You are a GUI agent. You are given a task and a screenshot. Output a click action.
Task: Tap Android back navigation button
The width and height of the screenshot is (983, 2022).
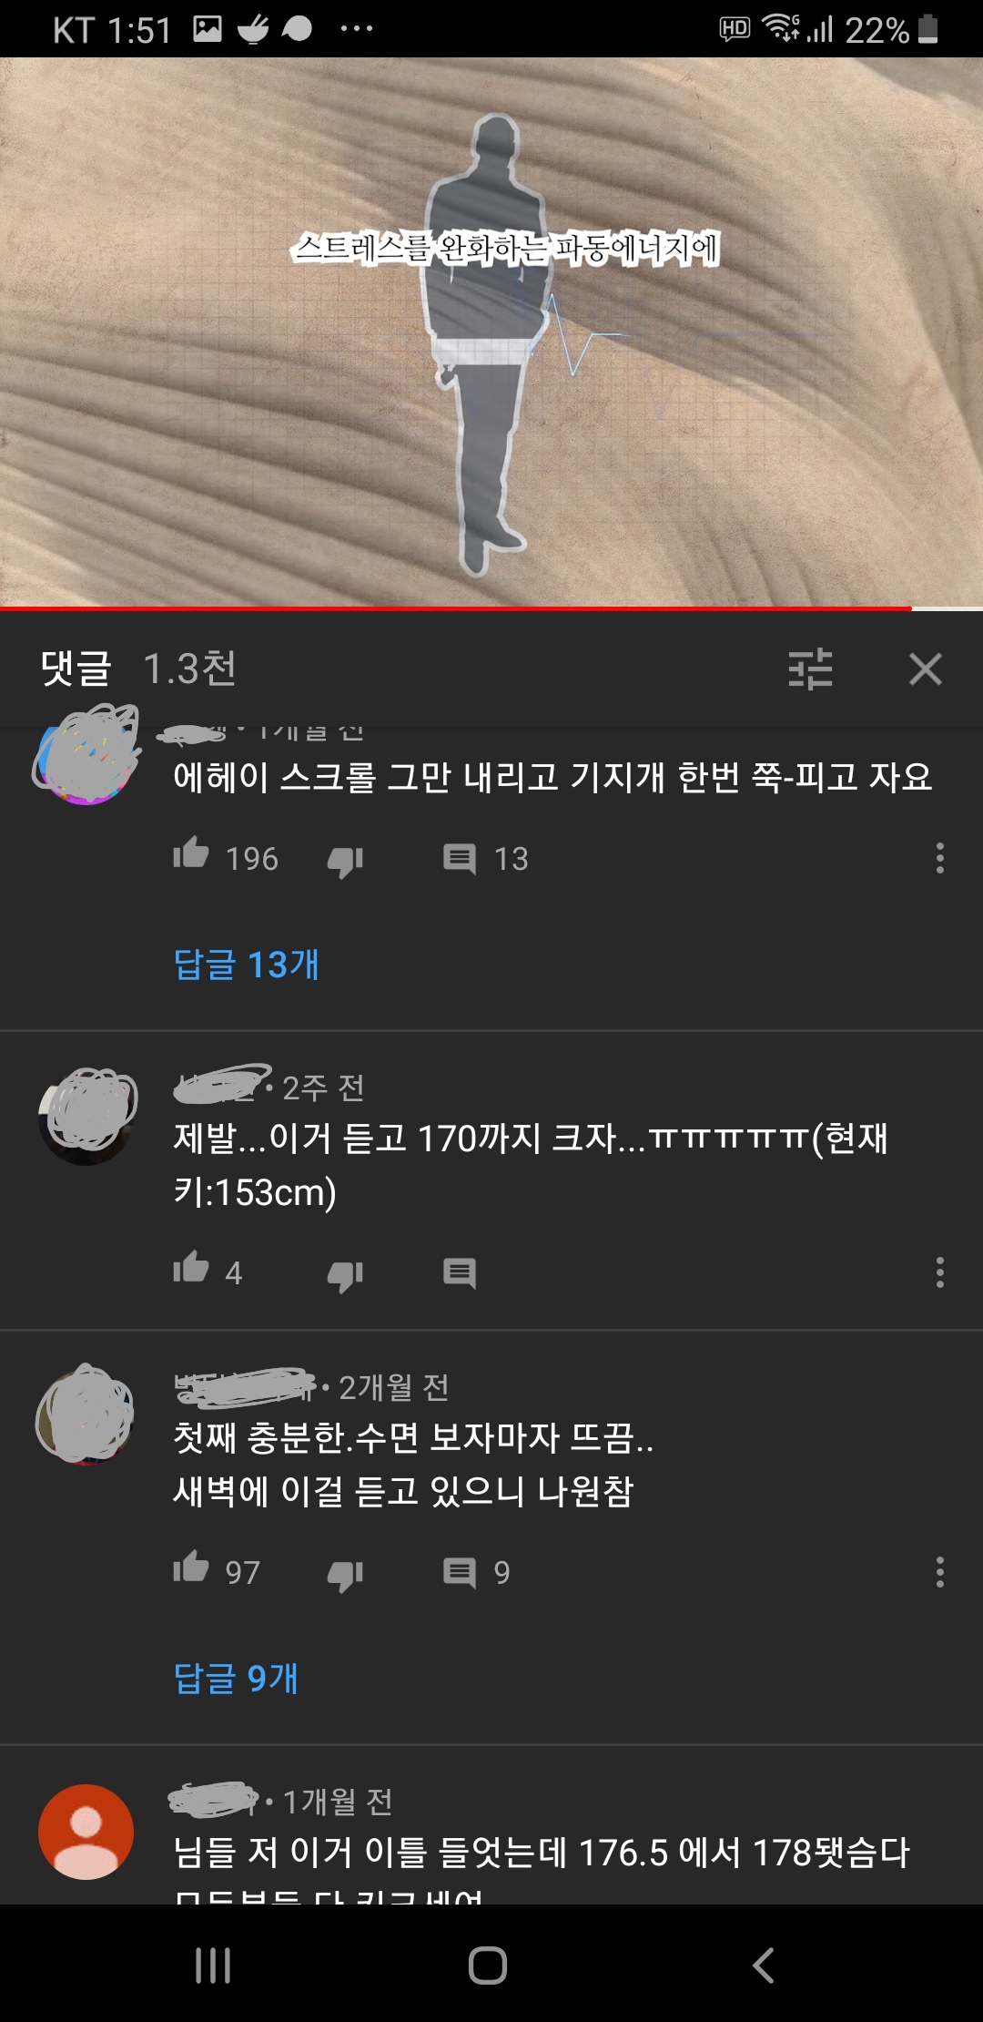[764, 1965]
